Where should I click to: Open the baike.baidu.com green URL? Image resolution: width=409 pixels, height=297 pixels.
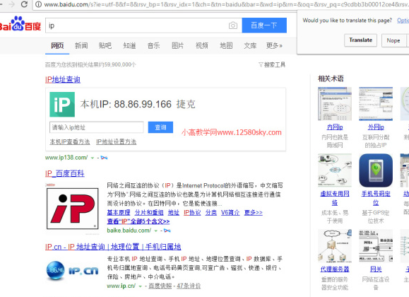point(129,231)
